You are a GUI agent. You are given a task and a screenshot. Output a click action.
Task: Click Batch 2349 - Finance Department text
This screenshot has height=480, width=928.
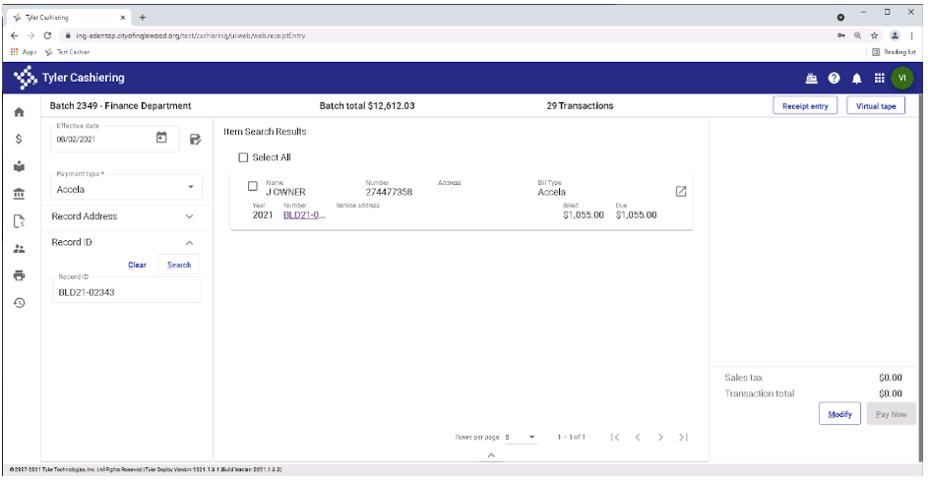(x=120, y=106)
